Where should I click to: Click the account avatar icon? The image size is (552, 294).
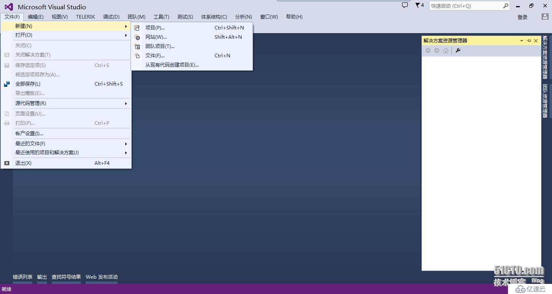tap(545, 17)
